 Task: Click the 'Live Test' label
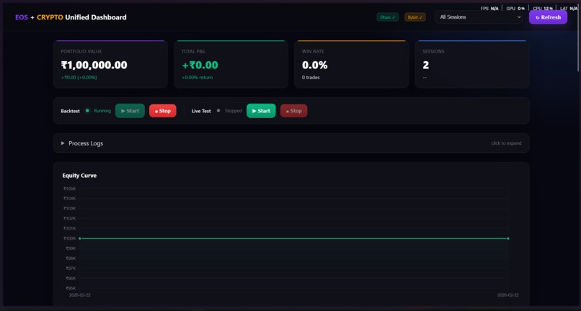[201, 111]
